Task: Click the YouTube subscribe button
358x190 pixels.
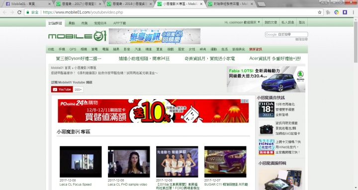Action: (62, 89)
